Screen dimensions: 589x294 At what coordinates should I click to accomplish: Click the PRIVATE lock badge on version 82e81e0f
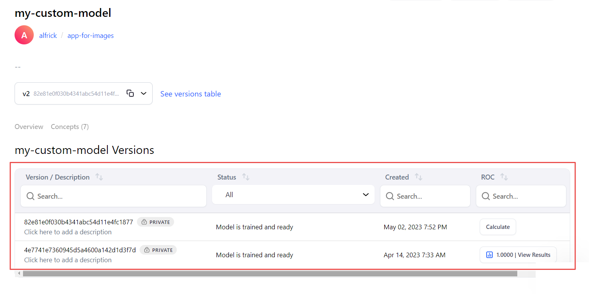155,222
